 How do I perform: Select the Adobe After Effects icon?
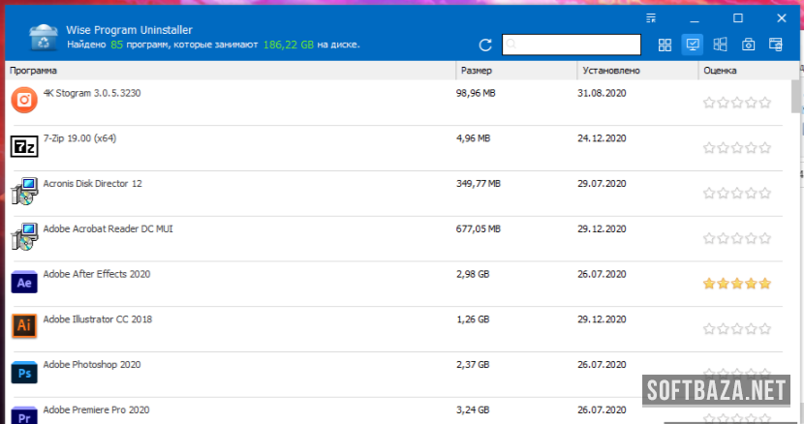[24, 282]
